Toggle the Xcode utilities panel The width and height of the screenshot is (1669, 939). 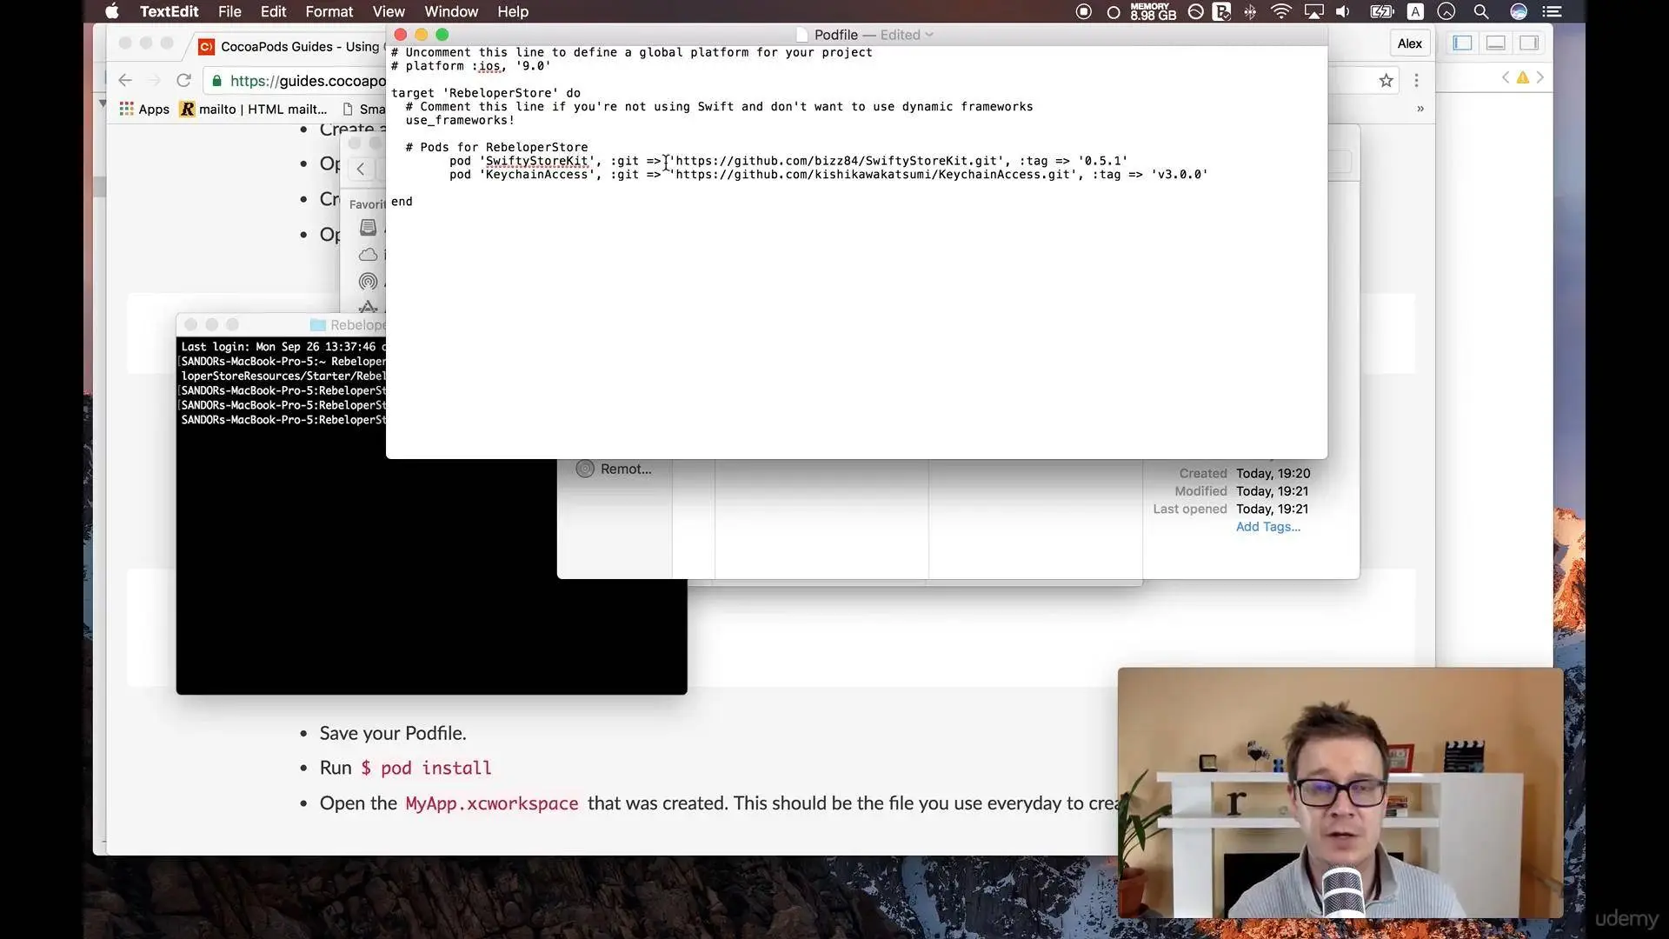click(x=1528, y=43)
